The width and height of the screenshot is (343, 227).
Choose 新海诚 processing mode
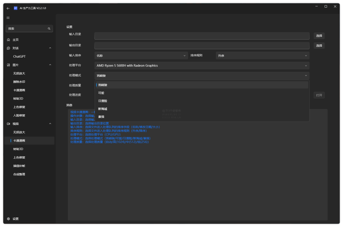[x=202, y=109]
